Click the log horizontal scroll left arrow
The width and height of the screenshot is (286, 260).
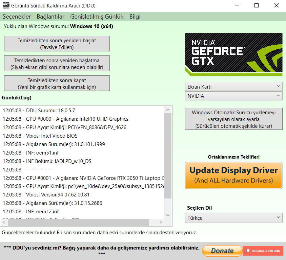click(4, 222)
